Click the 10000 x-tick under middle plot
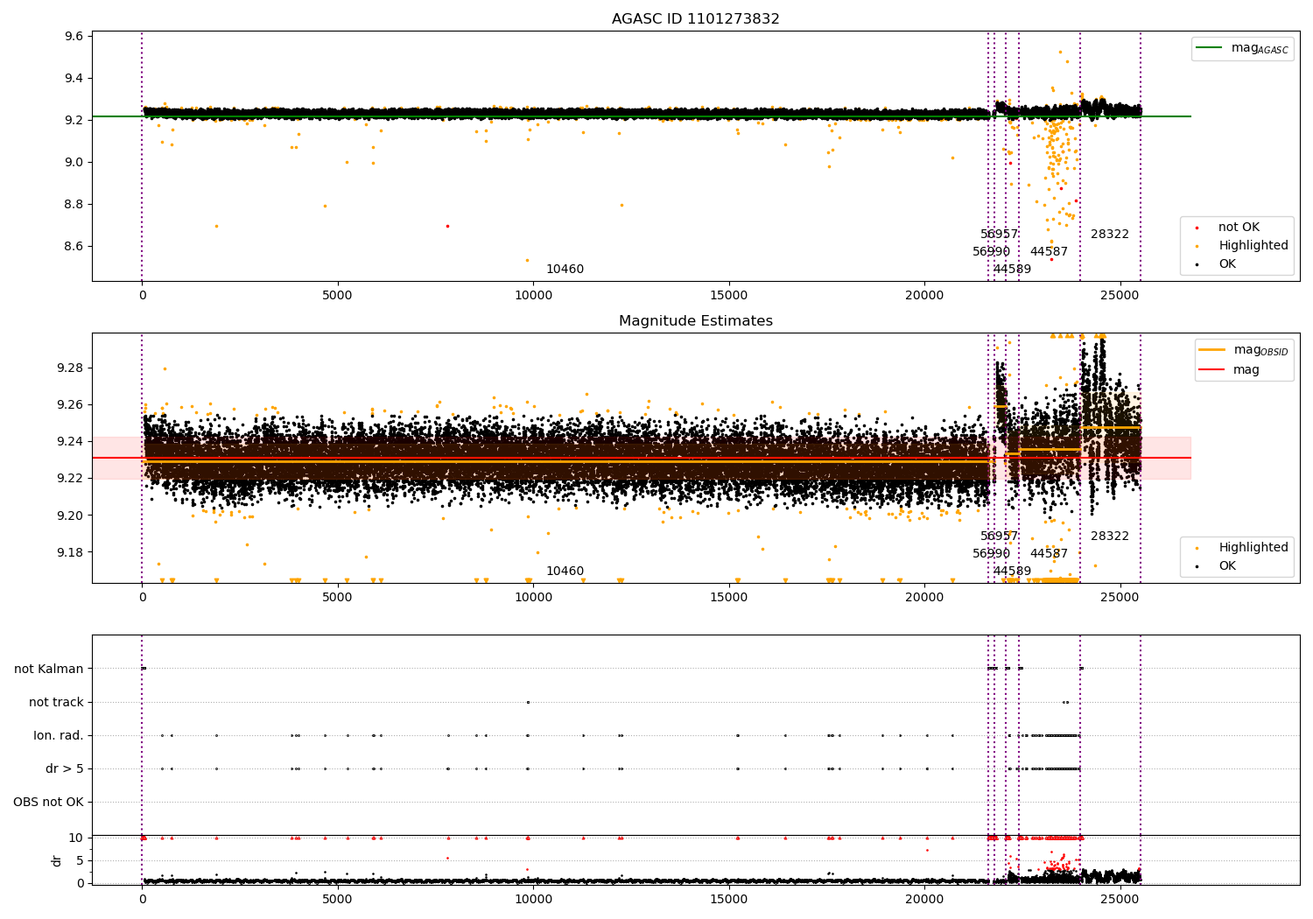The image size is (1313, 919). pyautogui.click(x=533, y=598)
